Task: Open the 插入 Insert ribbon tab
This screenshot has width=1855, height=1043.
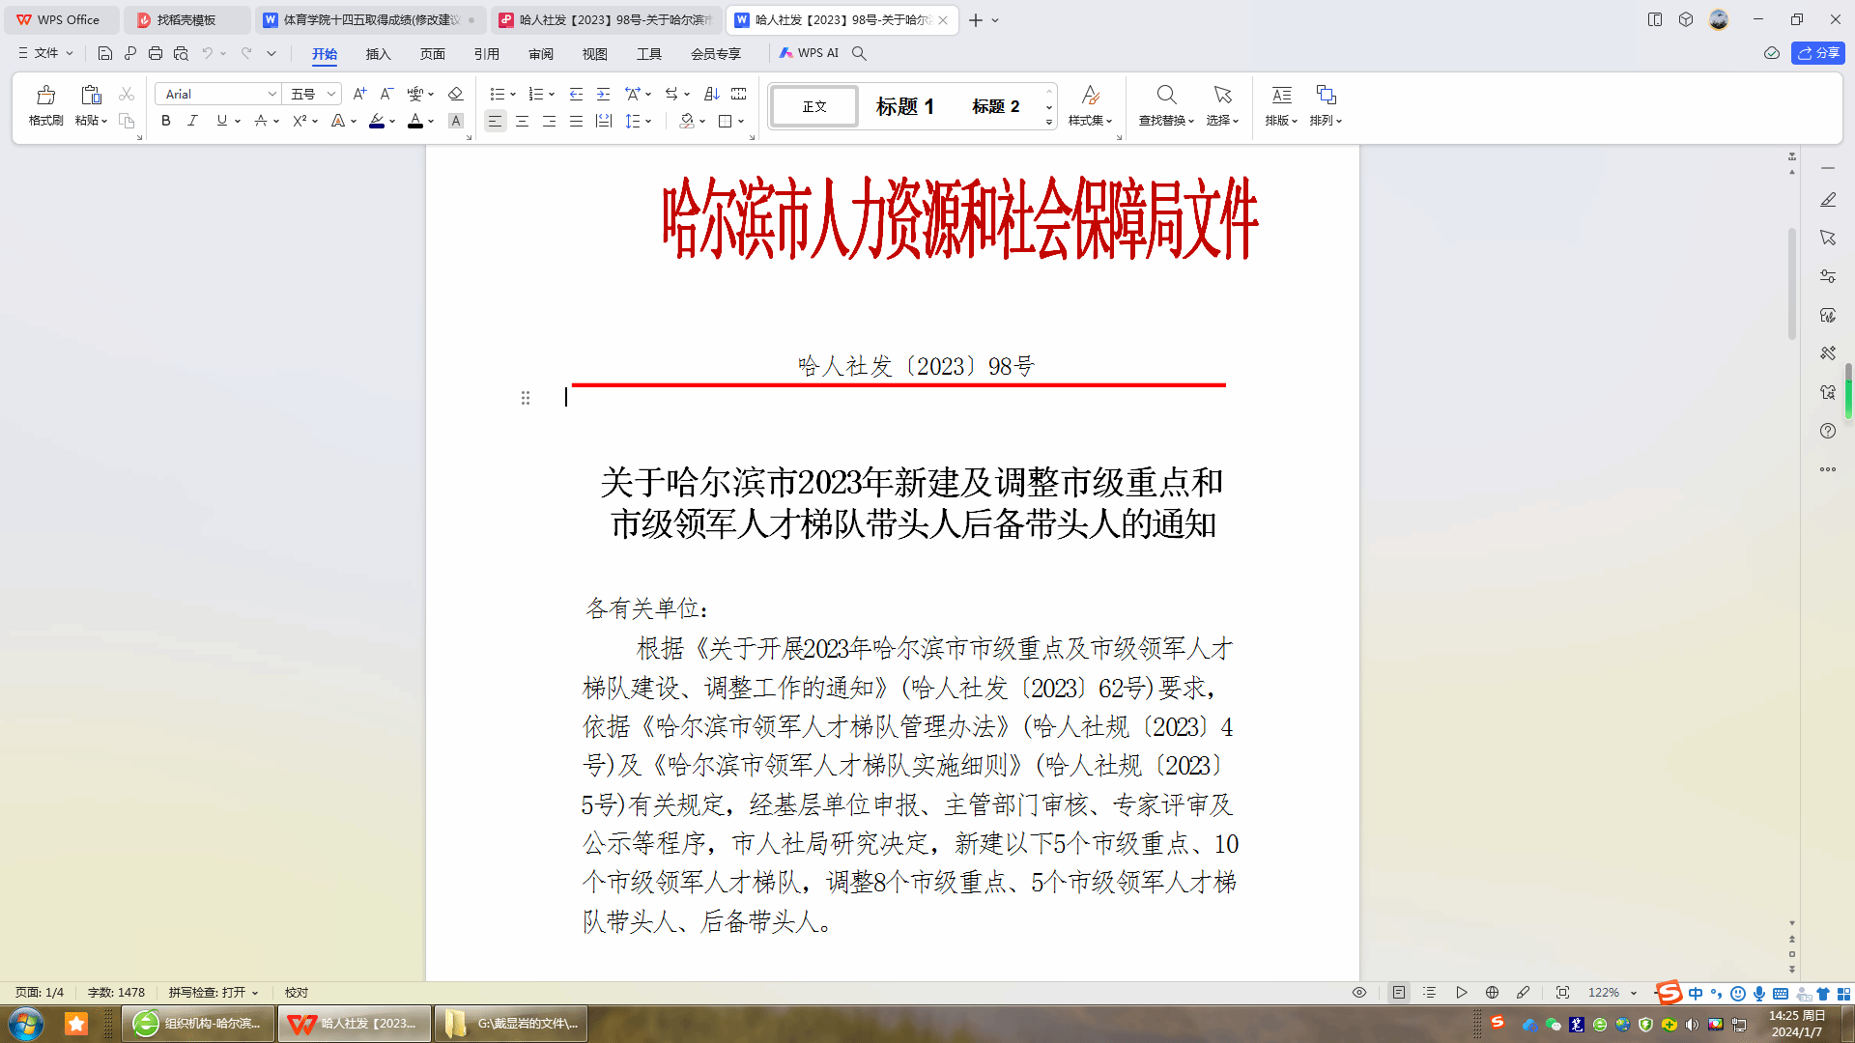Action: tap(379, 54)
